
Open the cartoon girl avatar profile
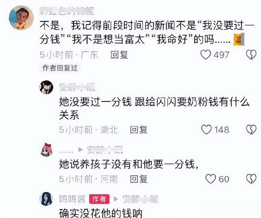tap(21, 18)
